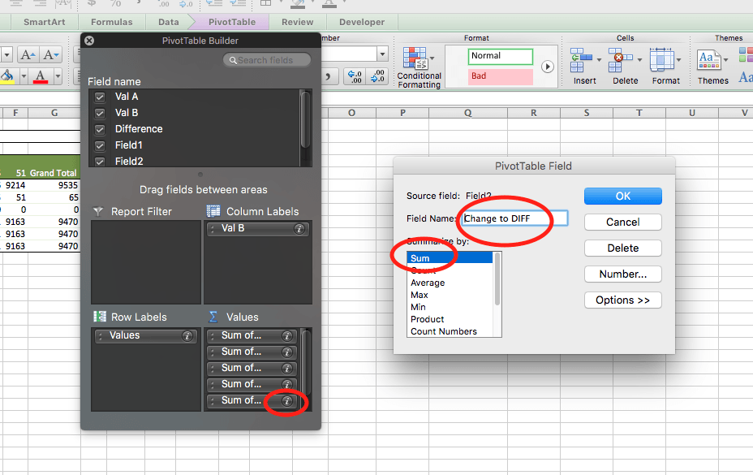Click the Format cells icon in ribbon
This screenshot has height=475, width=753.
tap(665, 60)
